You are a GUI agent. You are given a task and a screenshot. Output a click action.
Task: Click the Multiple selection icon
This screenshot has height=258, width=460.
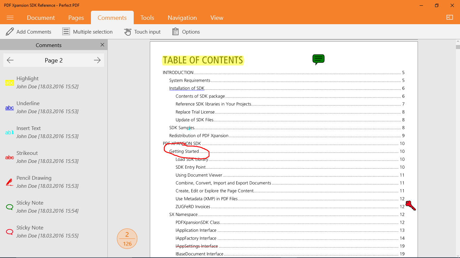pos(66,32)
